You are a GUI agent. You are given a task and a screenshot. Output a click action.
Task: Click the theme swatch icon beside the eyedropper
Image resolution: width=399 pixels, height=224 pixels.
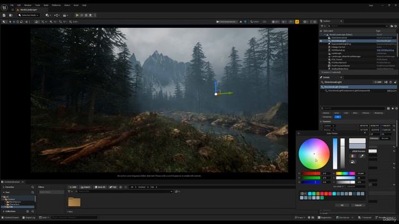[x=353, y=156]
